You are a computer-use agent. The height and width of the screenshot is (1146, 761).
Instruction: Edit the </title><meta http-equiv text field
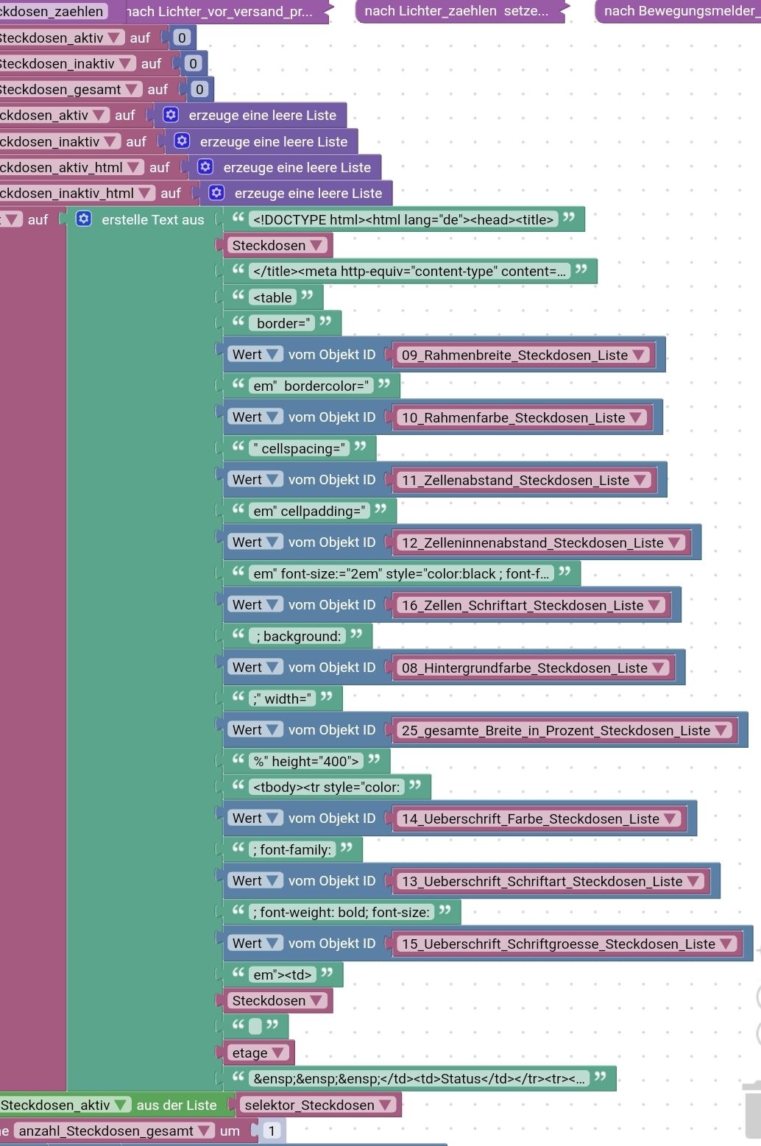tap(410, 271)
